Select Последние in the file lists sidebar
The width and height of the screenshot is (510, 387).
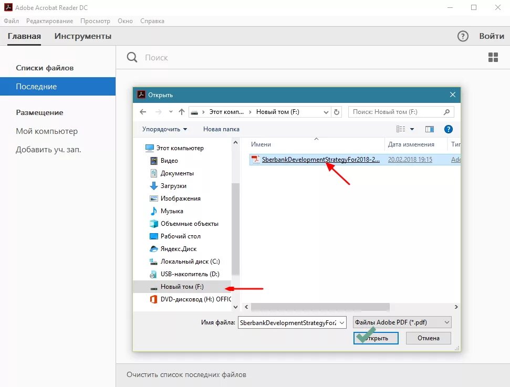[x=58, y=87]
